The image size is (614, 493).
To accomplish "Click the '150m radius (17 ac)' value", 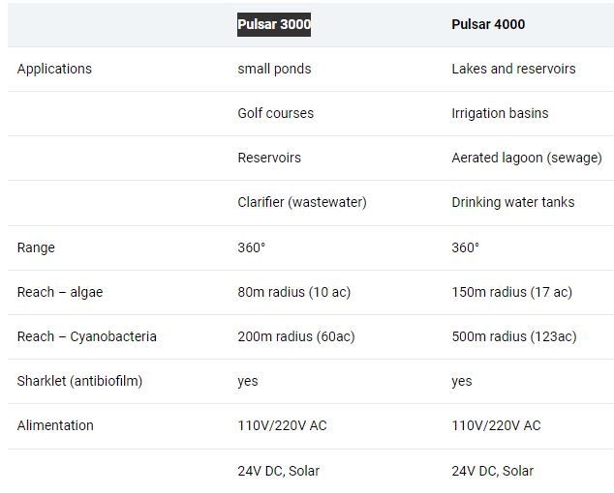I will pyautogui.click(x=511, y=292).
